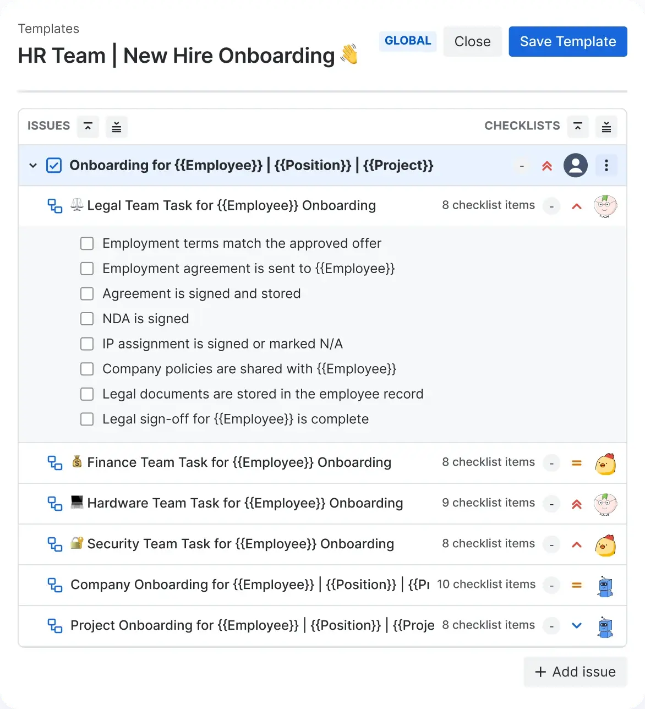Expand Finance Team '8 checklist items'
Screen dimensions: 645x709
pyautogui.click(x=489, y=462)
